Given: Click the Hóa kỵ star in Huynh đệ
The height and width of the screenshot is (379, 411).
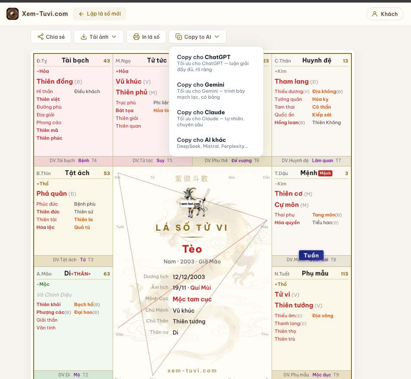Looking at the screenshot, I should point(320,99).
